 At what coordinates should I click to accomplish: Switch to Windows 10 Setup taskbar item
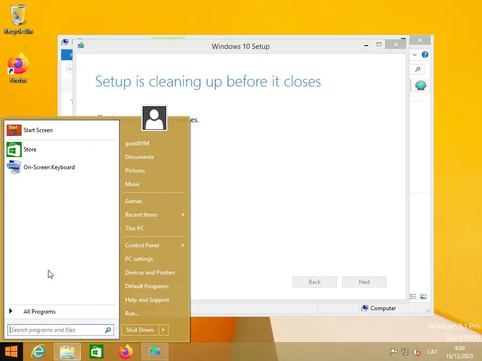tap(154, 352)
